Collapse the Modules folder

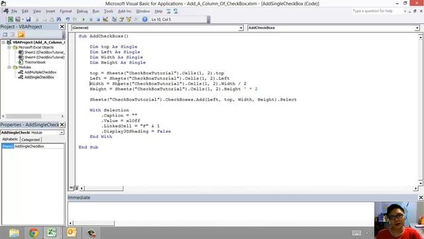(x=9, y=67)
